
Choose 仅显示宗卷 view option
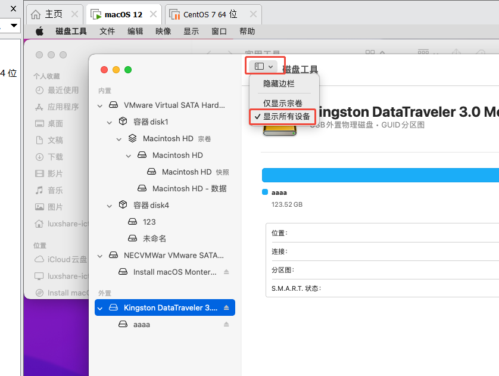tap(282, 104)
